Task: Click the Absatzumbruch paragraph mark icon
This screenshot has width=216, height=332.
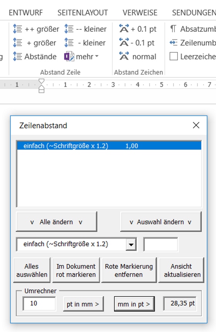Action: coord(173,29)
